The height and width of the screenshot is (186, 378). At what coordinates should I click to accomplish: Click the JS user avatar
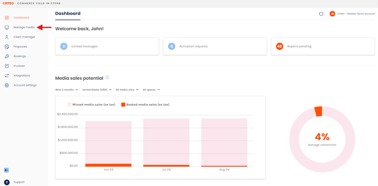pos(333,14)
